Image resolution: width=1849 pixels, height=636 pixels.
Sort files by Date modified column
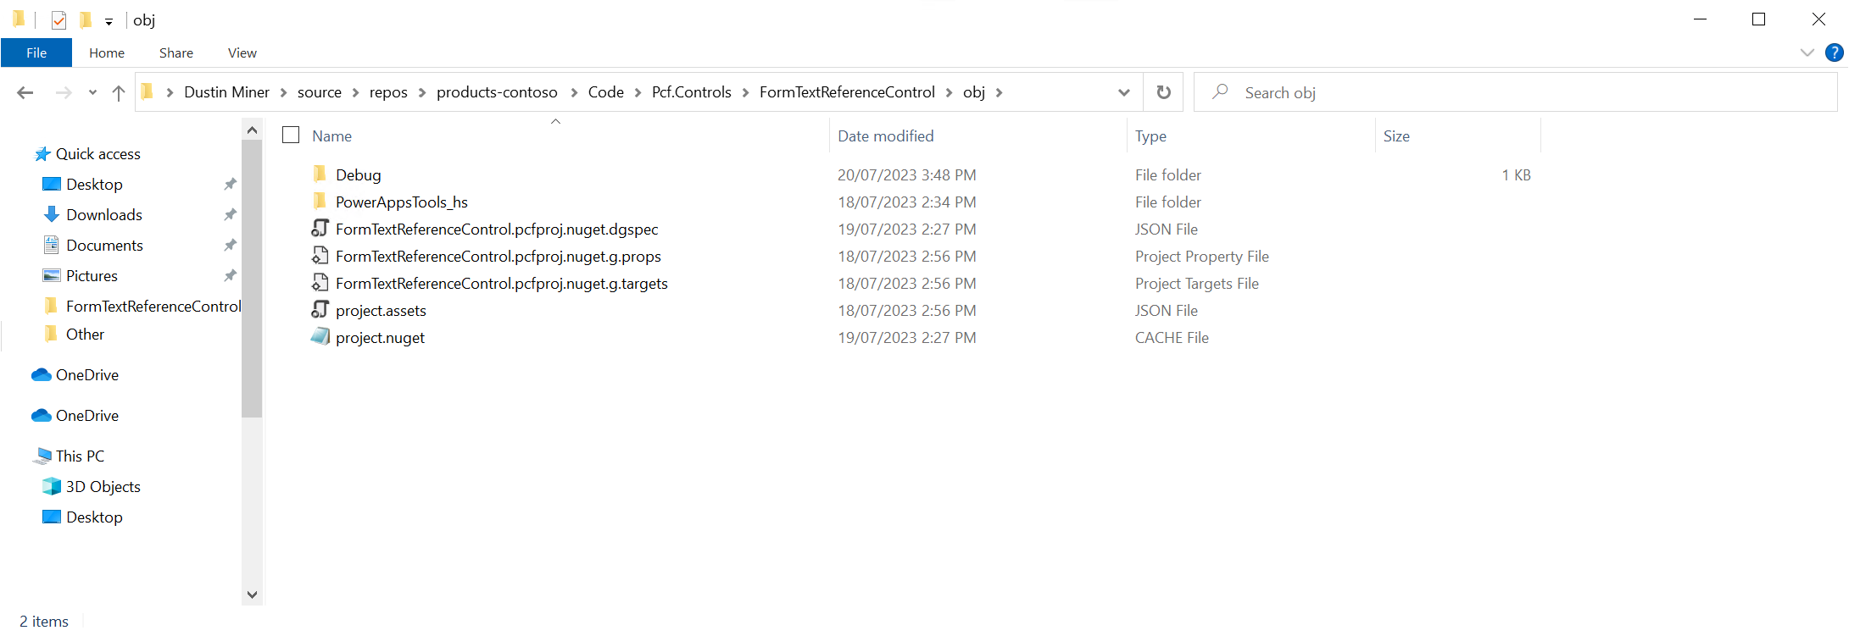tap(885, 135)
